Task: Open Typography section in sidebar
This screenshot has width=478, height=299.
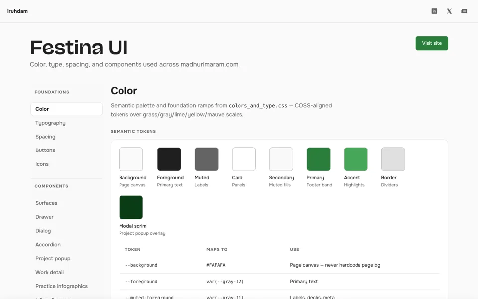Action: coord(50,123)
